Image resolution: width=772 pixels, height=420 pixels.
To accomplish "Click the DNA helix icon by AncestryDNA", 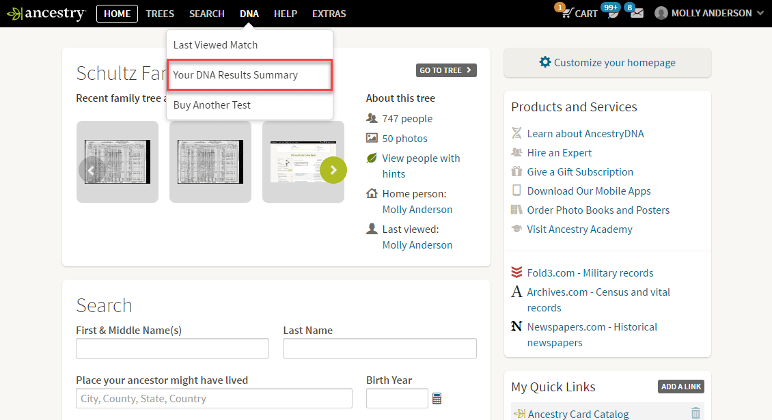I will 516,133.
